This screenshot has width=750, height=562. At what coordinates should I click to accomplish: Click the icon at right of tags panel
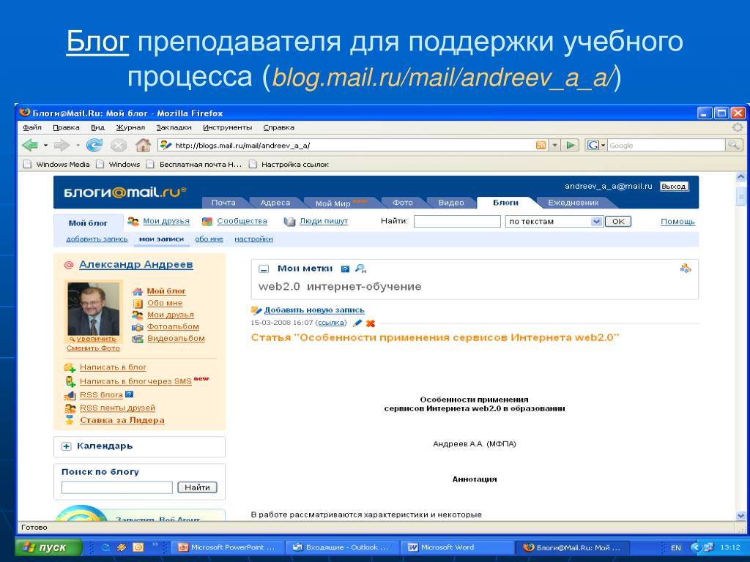coord(686,269)
